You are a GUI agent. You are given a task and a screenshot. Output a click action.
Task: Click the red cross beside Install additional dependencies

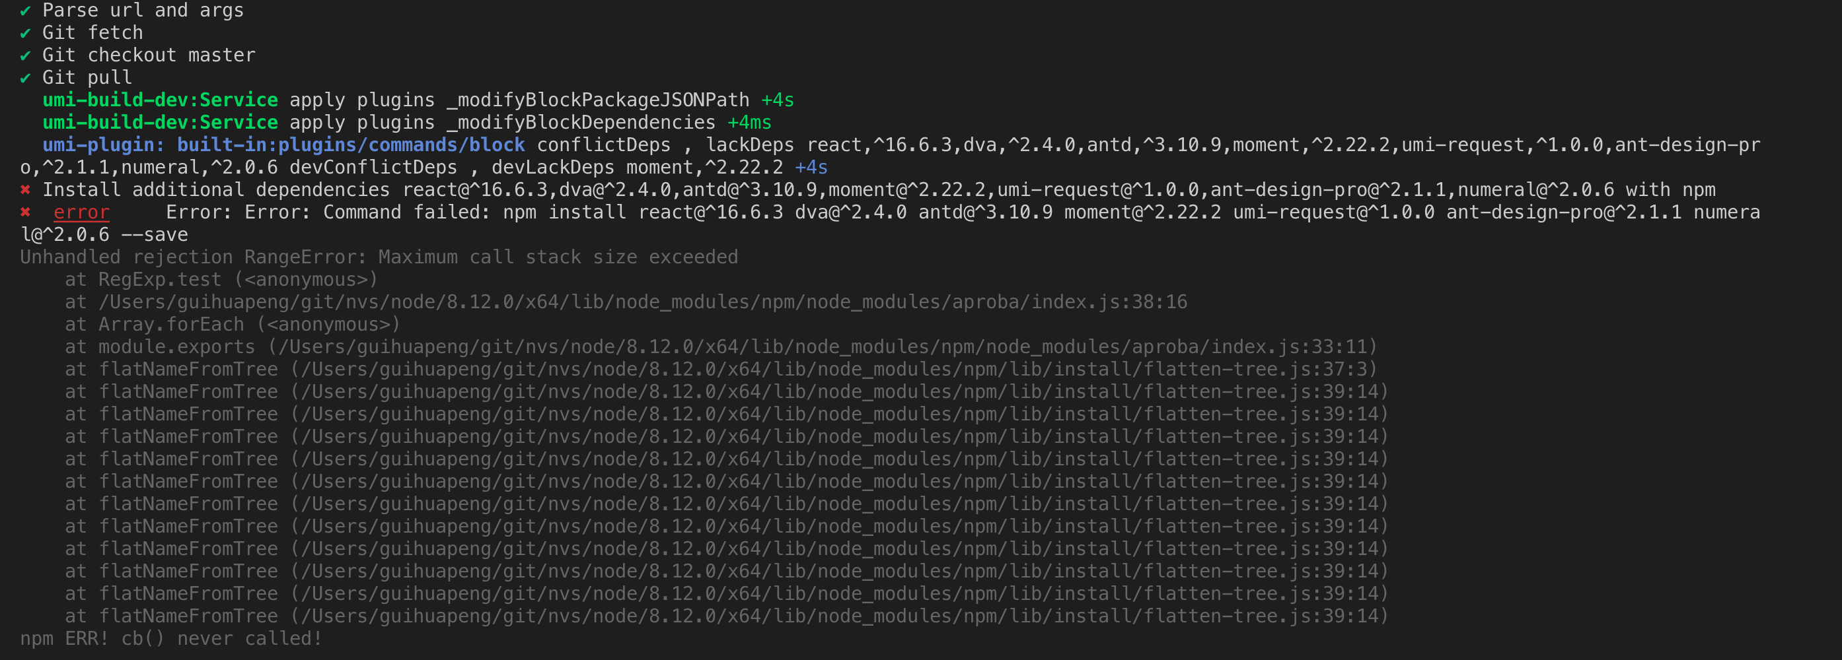click(26, 190)
